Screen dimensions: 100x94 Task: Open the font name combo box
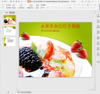coord(53,5)
